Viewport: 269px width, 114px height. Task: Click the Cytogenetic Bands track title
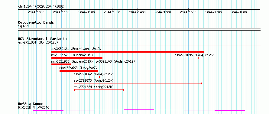pyautogui.click(x=36, y=22)
